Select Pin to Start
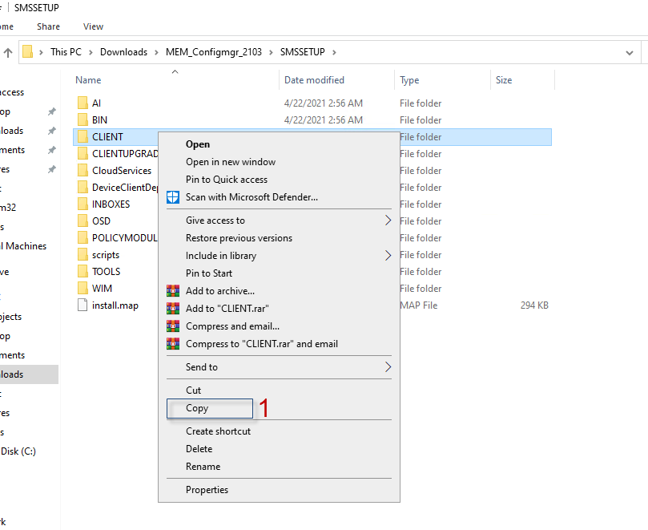The image size is (648, 530). [x=209, y=273]
